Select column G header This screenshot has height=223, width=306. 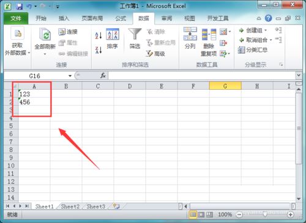tap(225, 86)
